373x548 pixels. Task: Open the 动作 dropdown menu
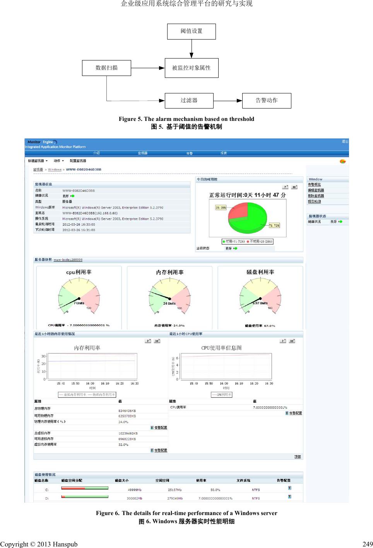(x=59, y=160)
